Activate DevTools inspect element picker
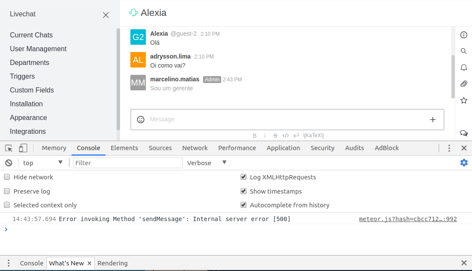Viewport: 472px width, 271px height. point(9,148)
